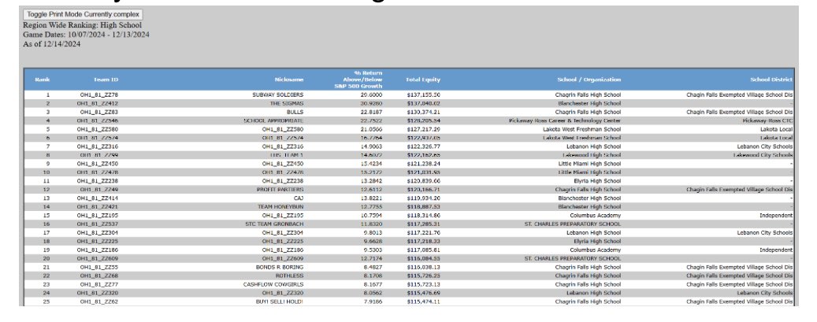This screenshot has height=322, width=817.
Task: Click team ID OH1_81_ZZ537
Action: point(98,224)
